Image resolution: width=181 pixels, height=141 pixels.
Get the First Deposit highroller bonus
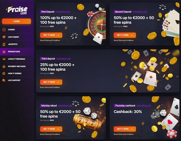51,35
